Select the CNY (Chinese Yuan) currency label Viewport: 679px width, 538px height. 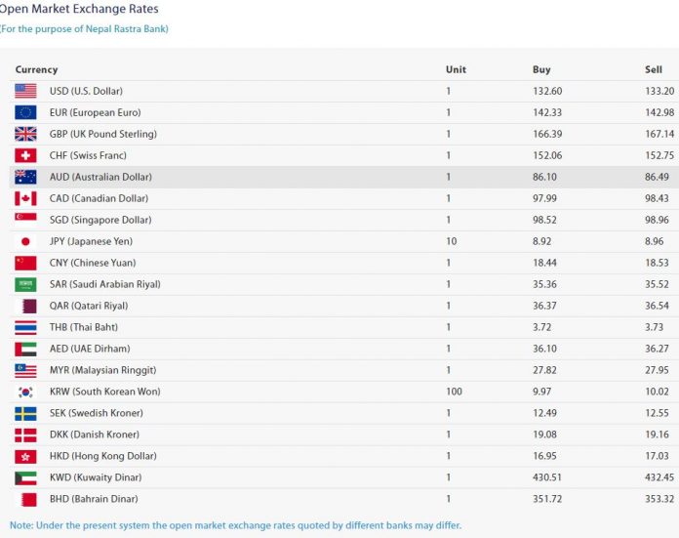pos(93,263)
